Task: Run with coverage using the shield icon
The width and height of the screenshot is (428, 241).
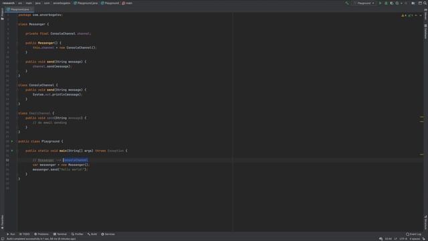Action: [x=392, y=3]
